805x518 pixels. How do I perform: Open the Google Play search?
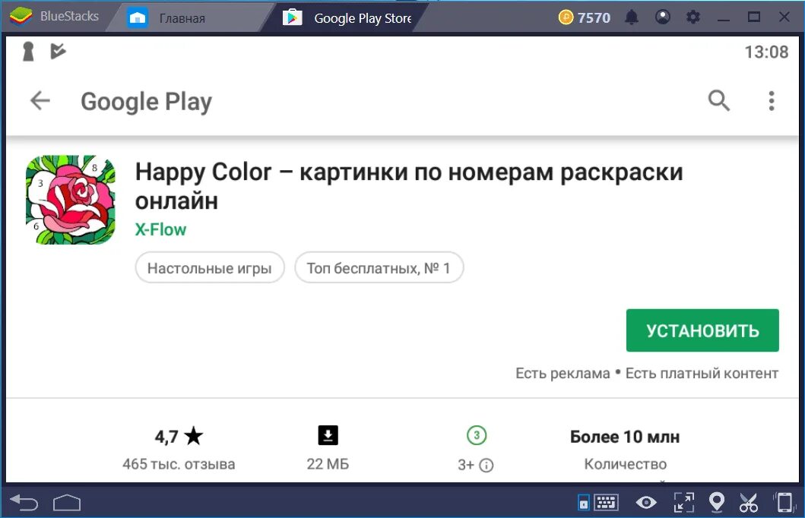click(719, 100)
